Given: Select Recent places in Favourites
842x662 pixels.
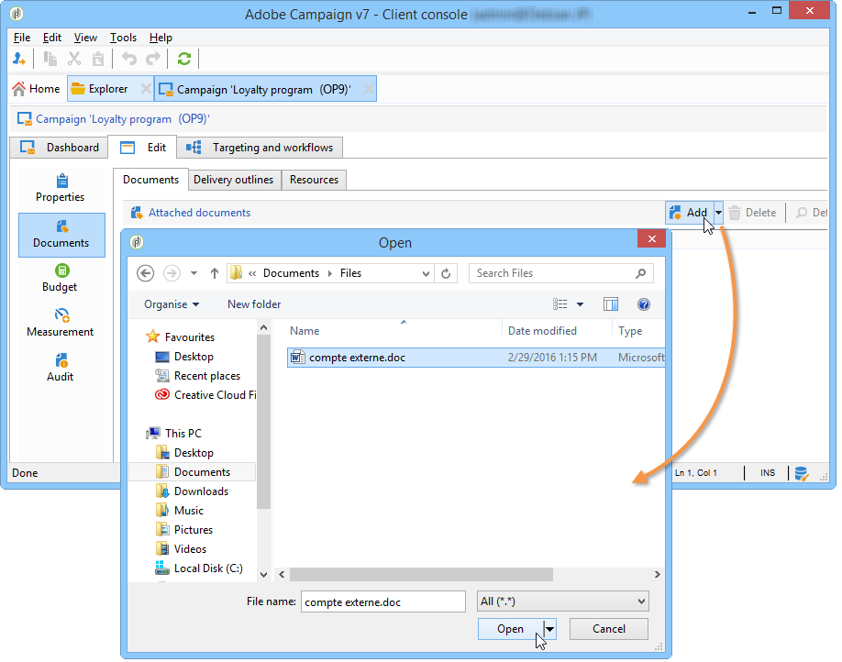Looking at the screenshot, I should click(206, 376).
